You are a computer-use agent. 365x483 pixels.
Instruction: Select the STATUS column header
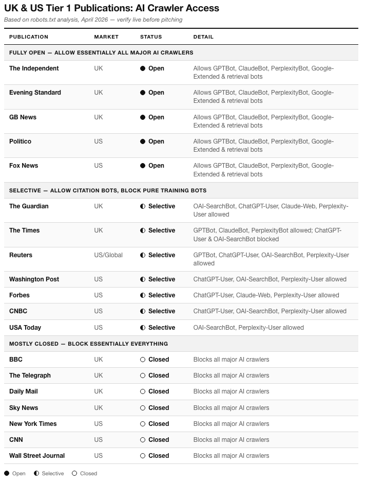[151, 37]
